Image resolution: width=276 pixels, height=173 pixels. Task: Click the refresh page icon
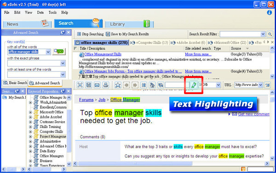[161, 85]
